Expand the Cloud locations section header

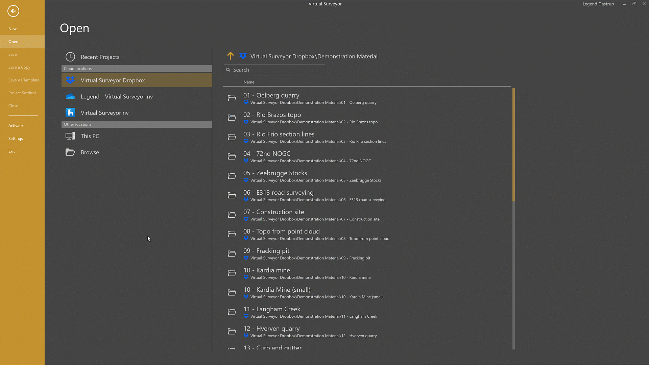pyautogui.click(x=137, y=68)
